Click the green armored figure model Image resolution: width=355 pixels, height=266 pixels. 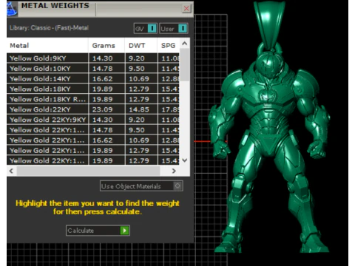click(x=269, y=148)
